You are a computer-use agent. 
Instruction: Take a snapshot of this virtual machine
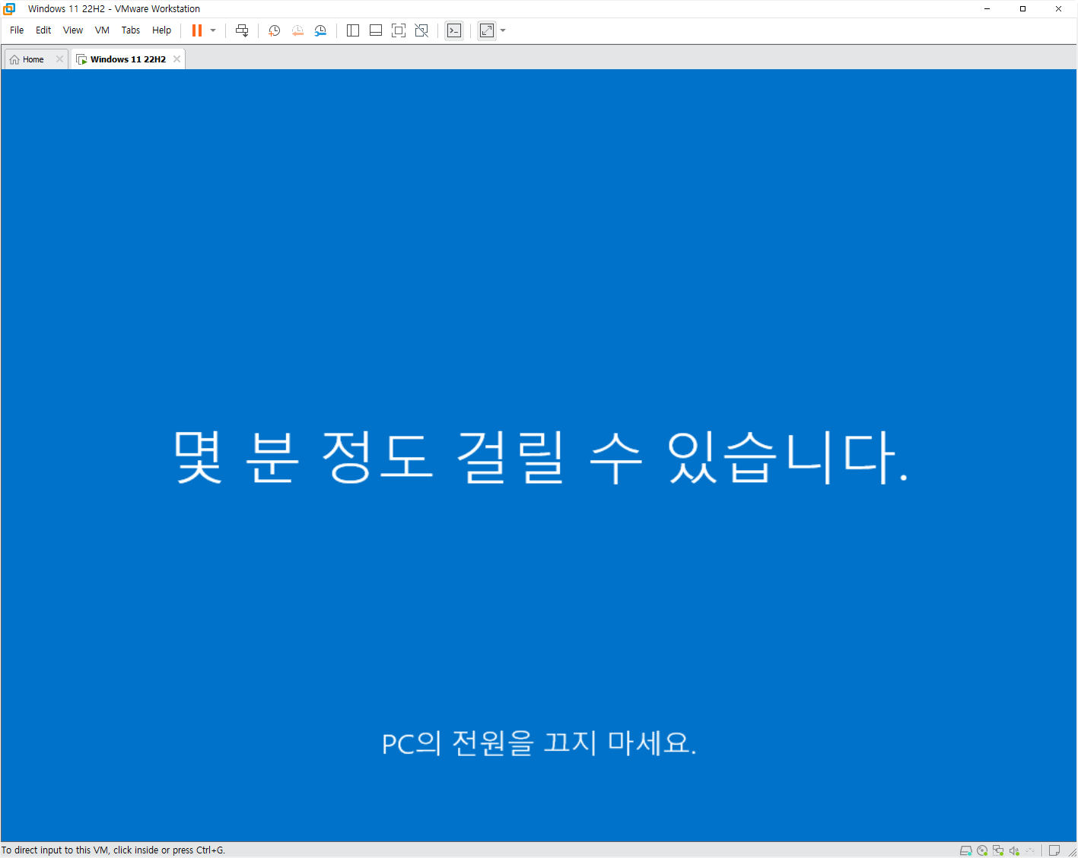pos(275,30)
